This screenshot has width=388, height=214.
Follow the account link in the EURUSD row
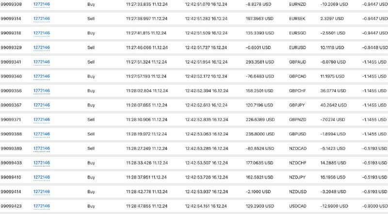42,47
